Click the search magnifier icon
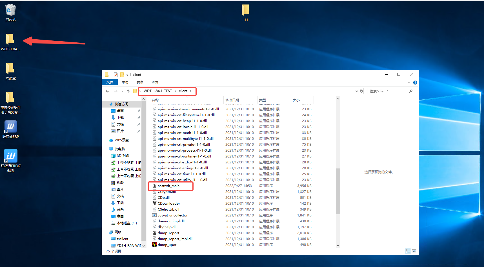484x267 pixels. (x=411, y=91)
